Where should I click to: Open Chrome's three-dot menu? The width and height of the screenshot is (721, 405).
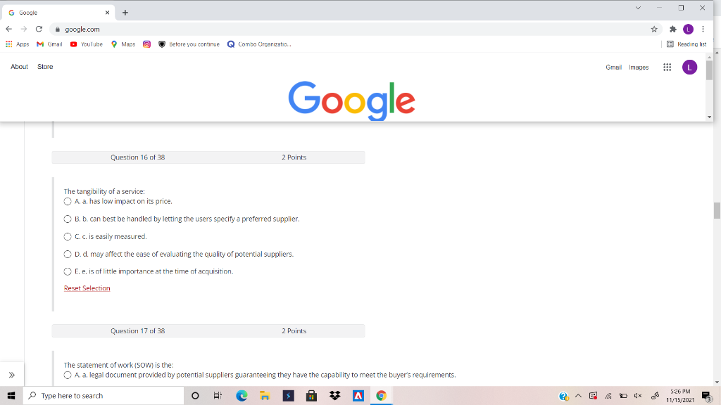point(703,29)
